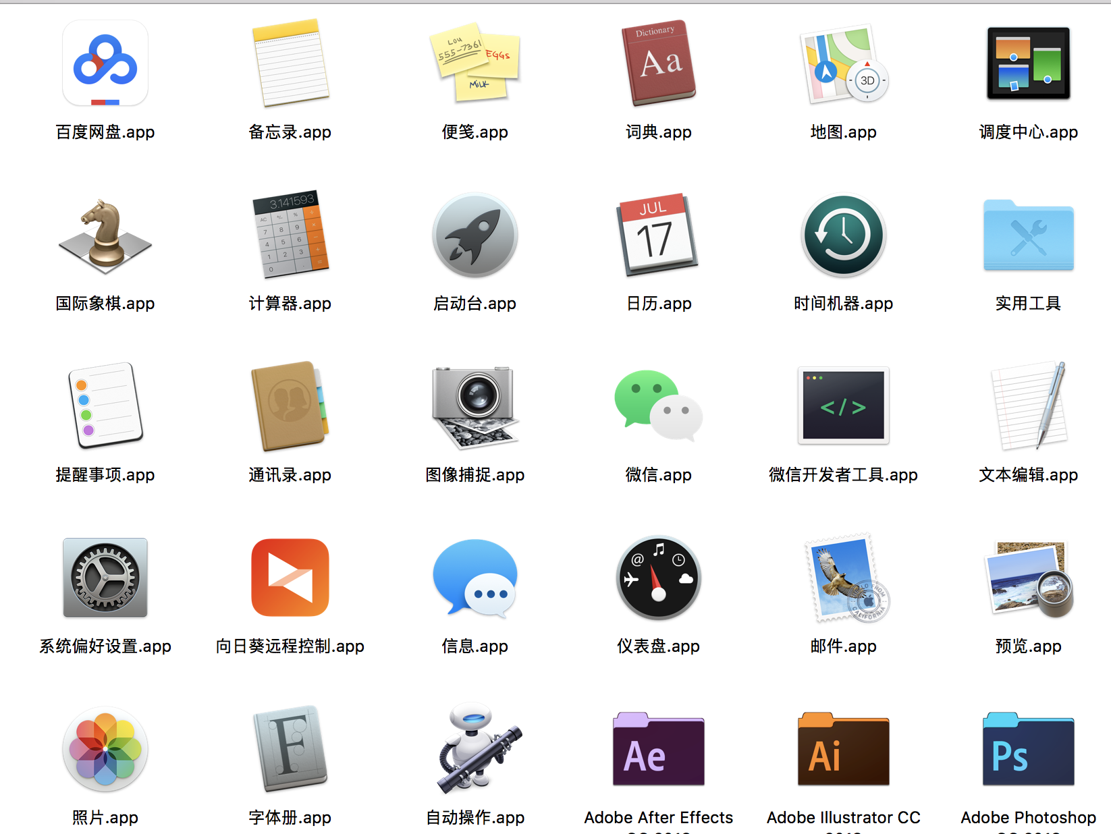Open the 百度网盘 app
The width and height of the screenshot is (1111, 834).
[105, 62]
